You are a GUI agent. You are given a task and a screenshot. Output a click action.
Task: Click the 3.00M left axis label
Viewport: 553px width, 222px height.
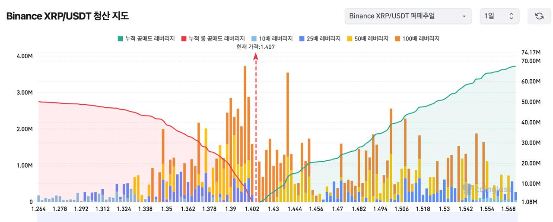tap(25, 93)
